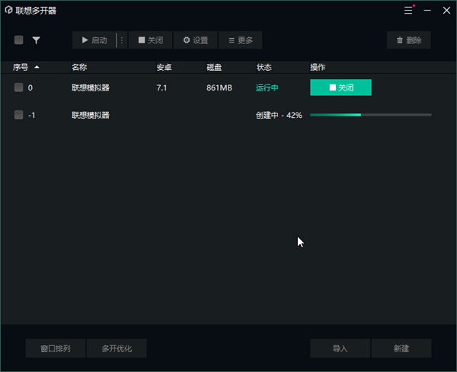
Task: Click the 名称 column header
Action: coord(79,67)
